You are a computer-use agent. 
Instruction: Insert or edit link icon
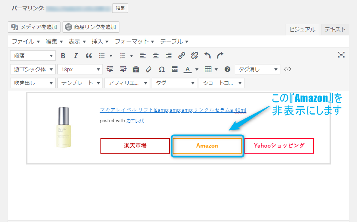point(182,55)
